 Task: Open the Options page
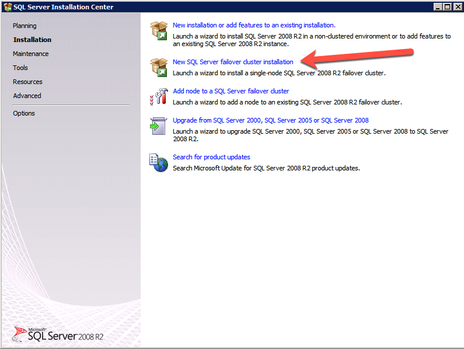24,113
